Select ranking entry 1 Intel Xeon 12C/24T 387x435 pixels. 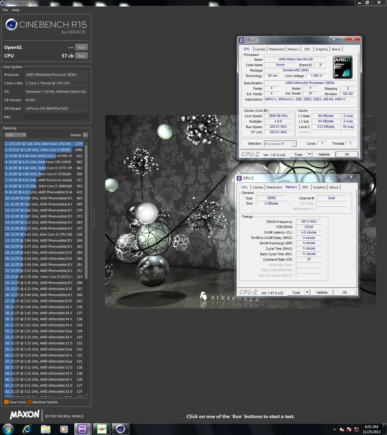pyautogui.click(x=44, y=144)
